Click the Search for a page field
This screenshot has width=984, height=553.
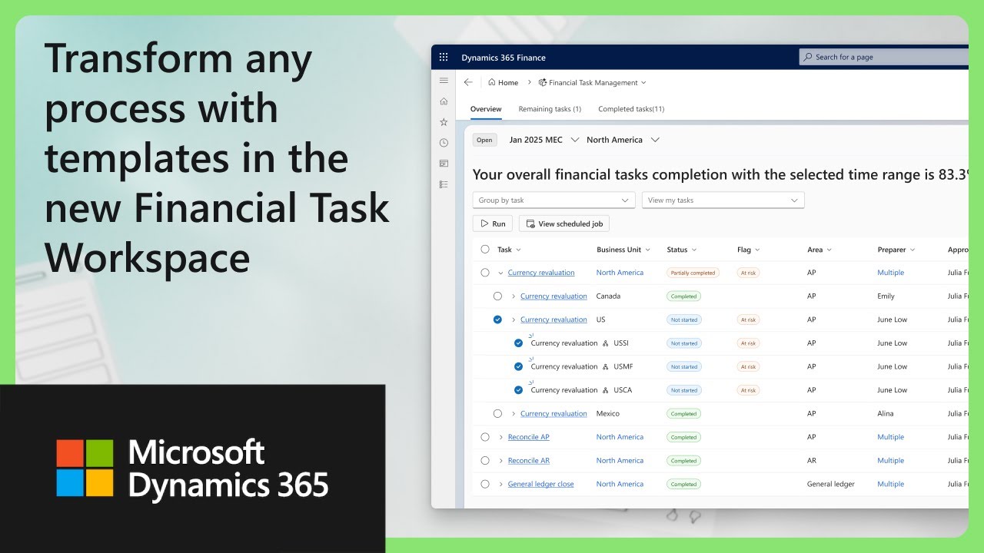pos(884,57)
